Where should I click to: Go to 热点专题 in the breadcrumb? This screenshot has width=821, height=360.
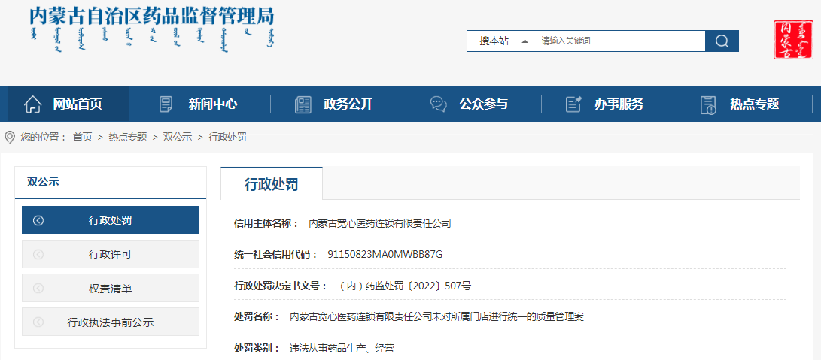pos(128,137)
